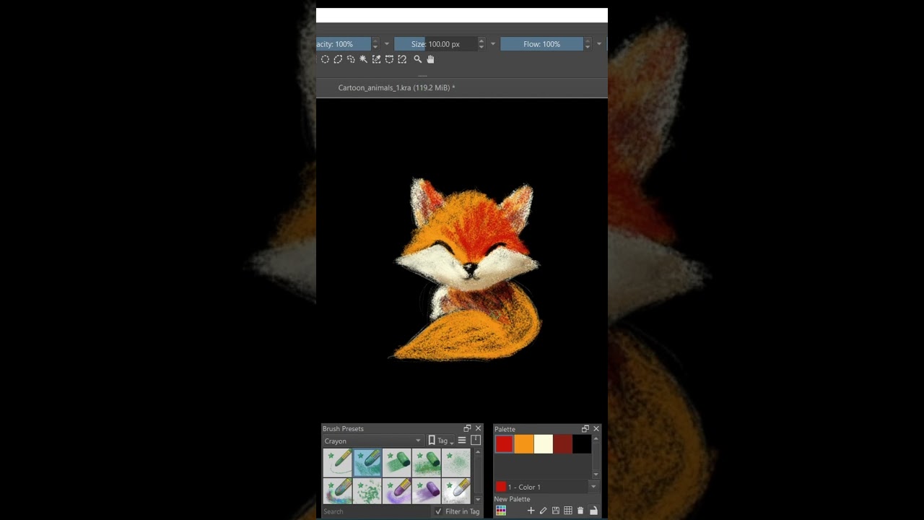Select the Elliptical Selection tool
The image size is (924, 520).
click(325, 59)
